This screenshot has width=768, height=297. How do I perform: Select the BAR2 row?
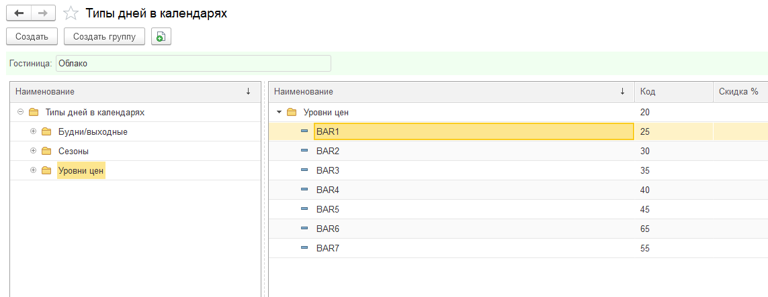tap(518, 151)
